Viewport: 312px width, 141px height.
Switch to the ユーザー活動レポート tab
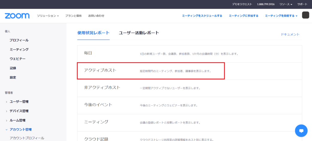139,33
